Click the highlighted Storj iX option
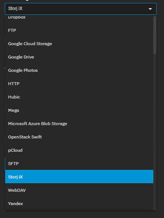 (x=79, y=177)
